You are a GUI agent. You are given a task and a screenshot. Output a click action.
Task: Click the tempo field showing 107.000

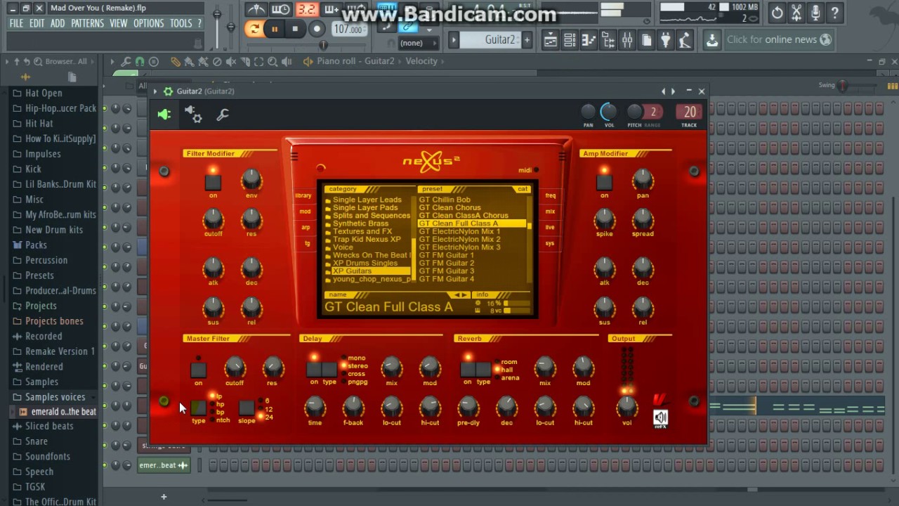coord(349,30)
